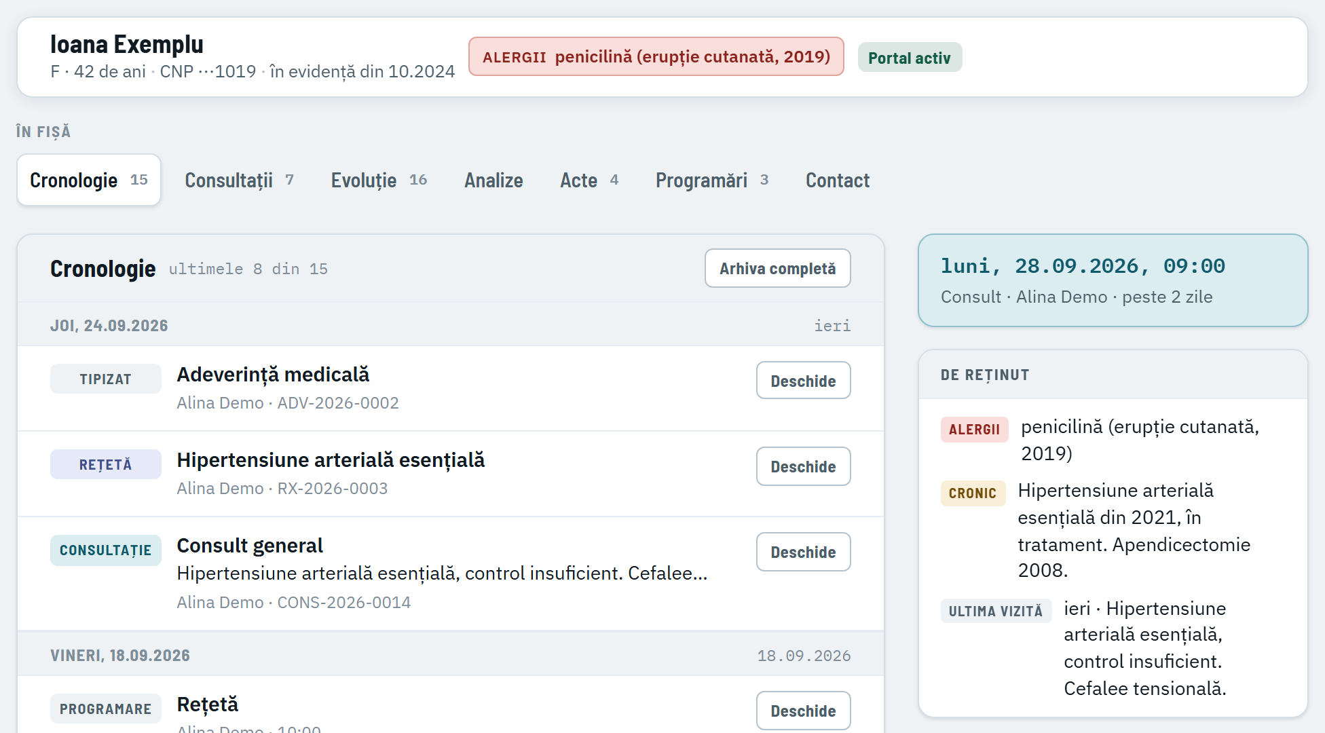Click the REȚETĂ tag label
Screen dimensions: 1325x733
[x=106, y=464]
